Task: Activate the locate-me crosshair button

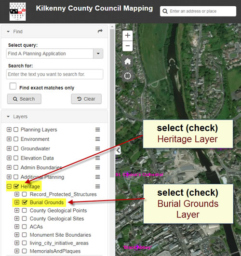Action: pyautogui.click(x=128, y=76)
